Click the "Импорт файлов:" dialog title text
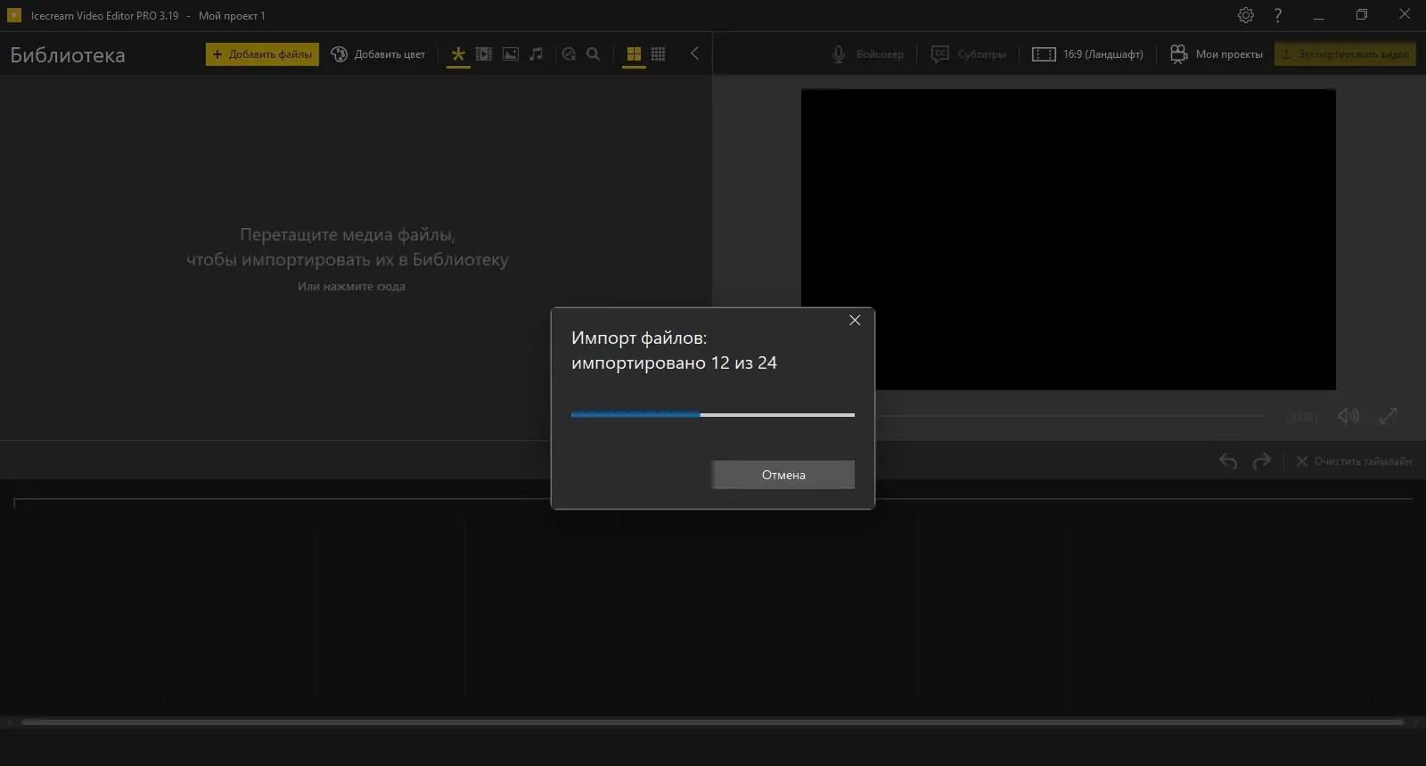The width and height of the screenshot is (1426, 766). coord(639,338)
